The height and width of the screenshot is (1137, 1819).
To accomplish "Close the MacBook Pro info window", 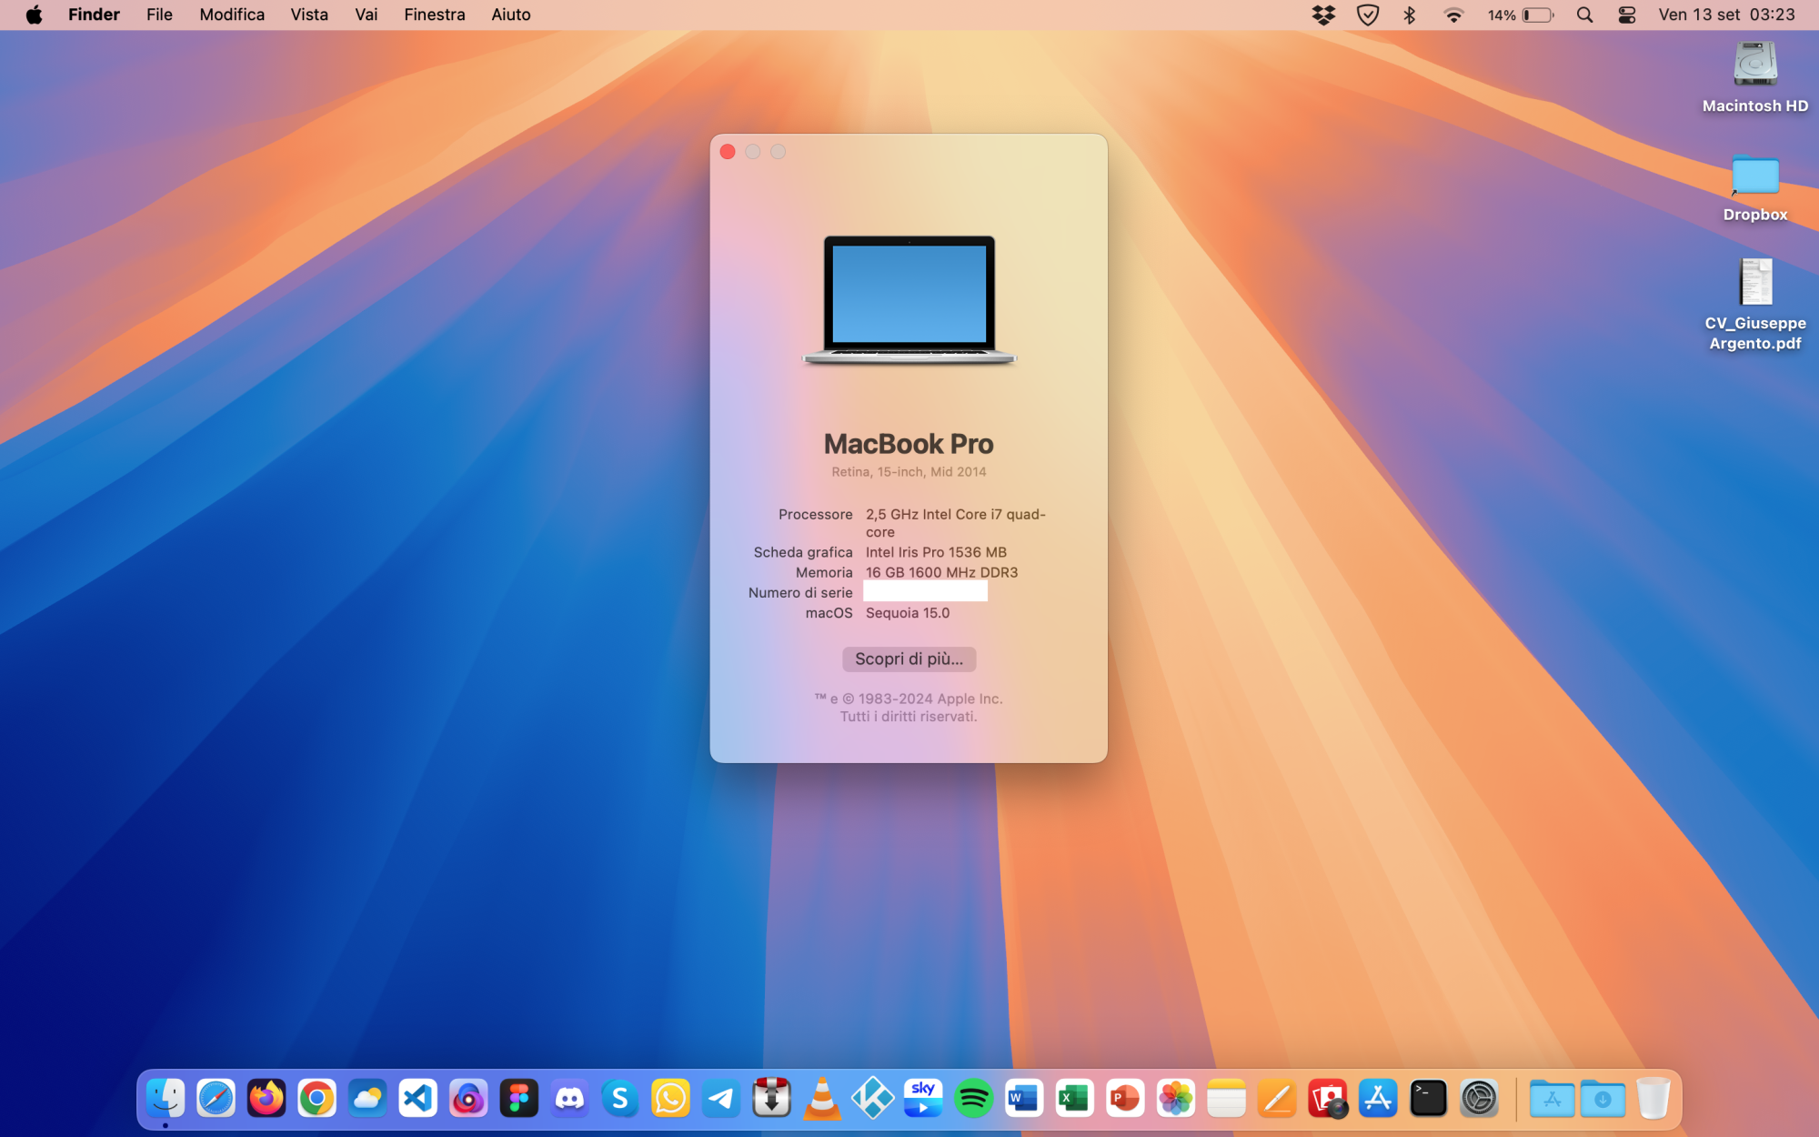I will [728, 152].
